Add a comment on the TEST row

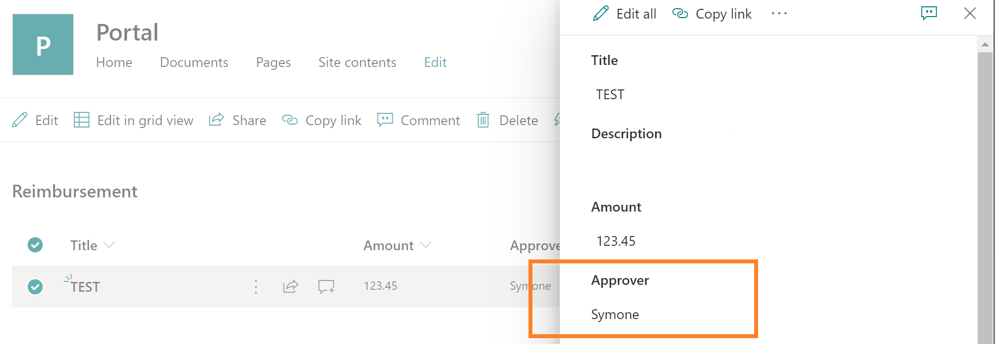click(x=326, y=286)
